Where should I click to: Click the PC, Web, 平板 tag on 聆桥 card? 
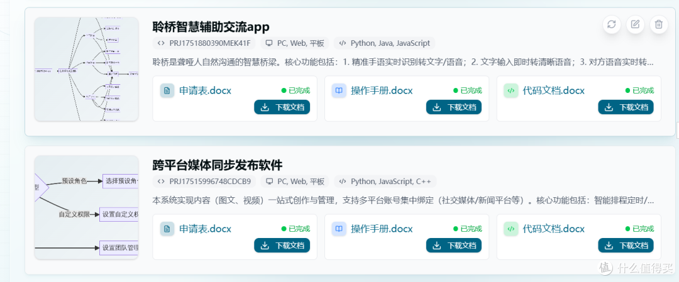[295, 43]
